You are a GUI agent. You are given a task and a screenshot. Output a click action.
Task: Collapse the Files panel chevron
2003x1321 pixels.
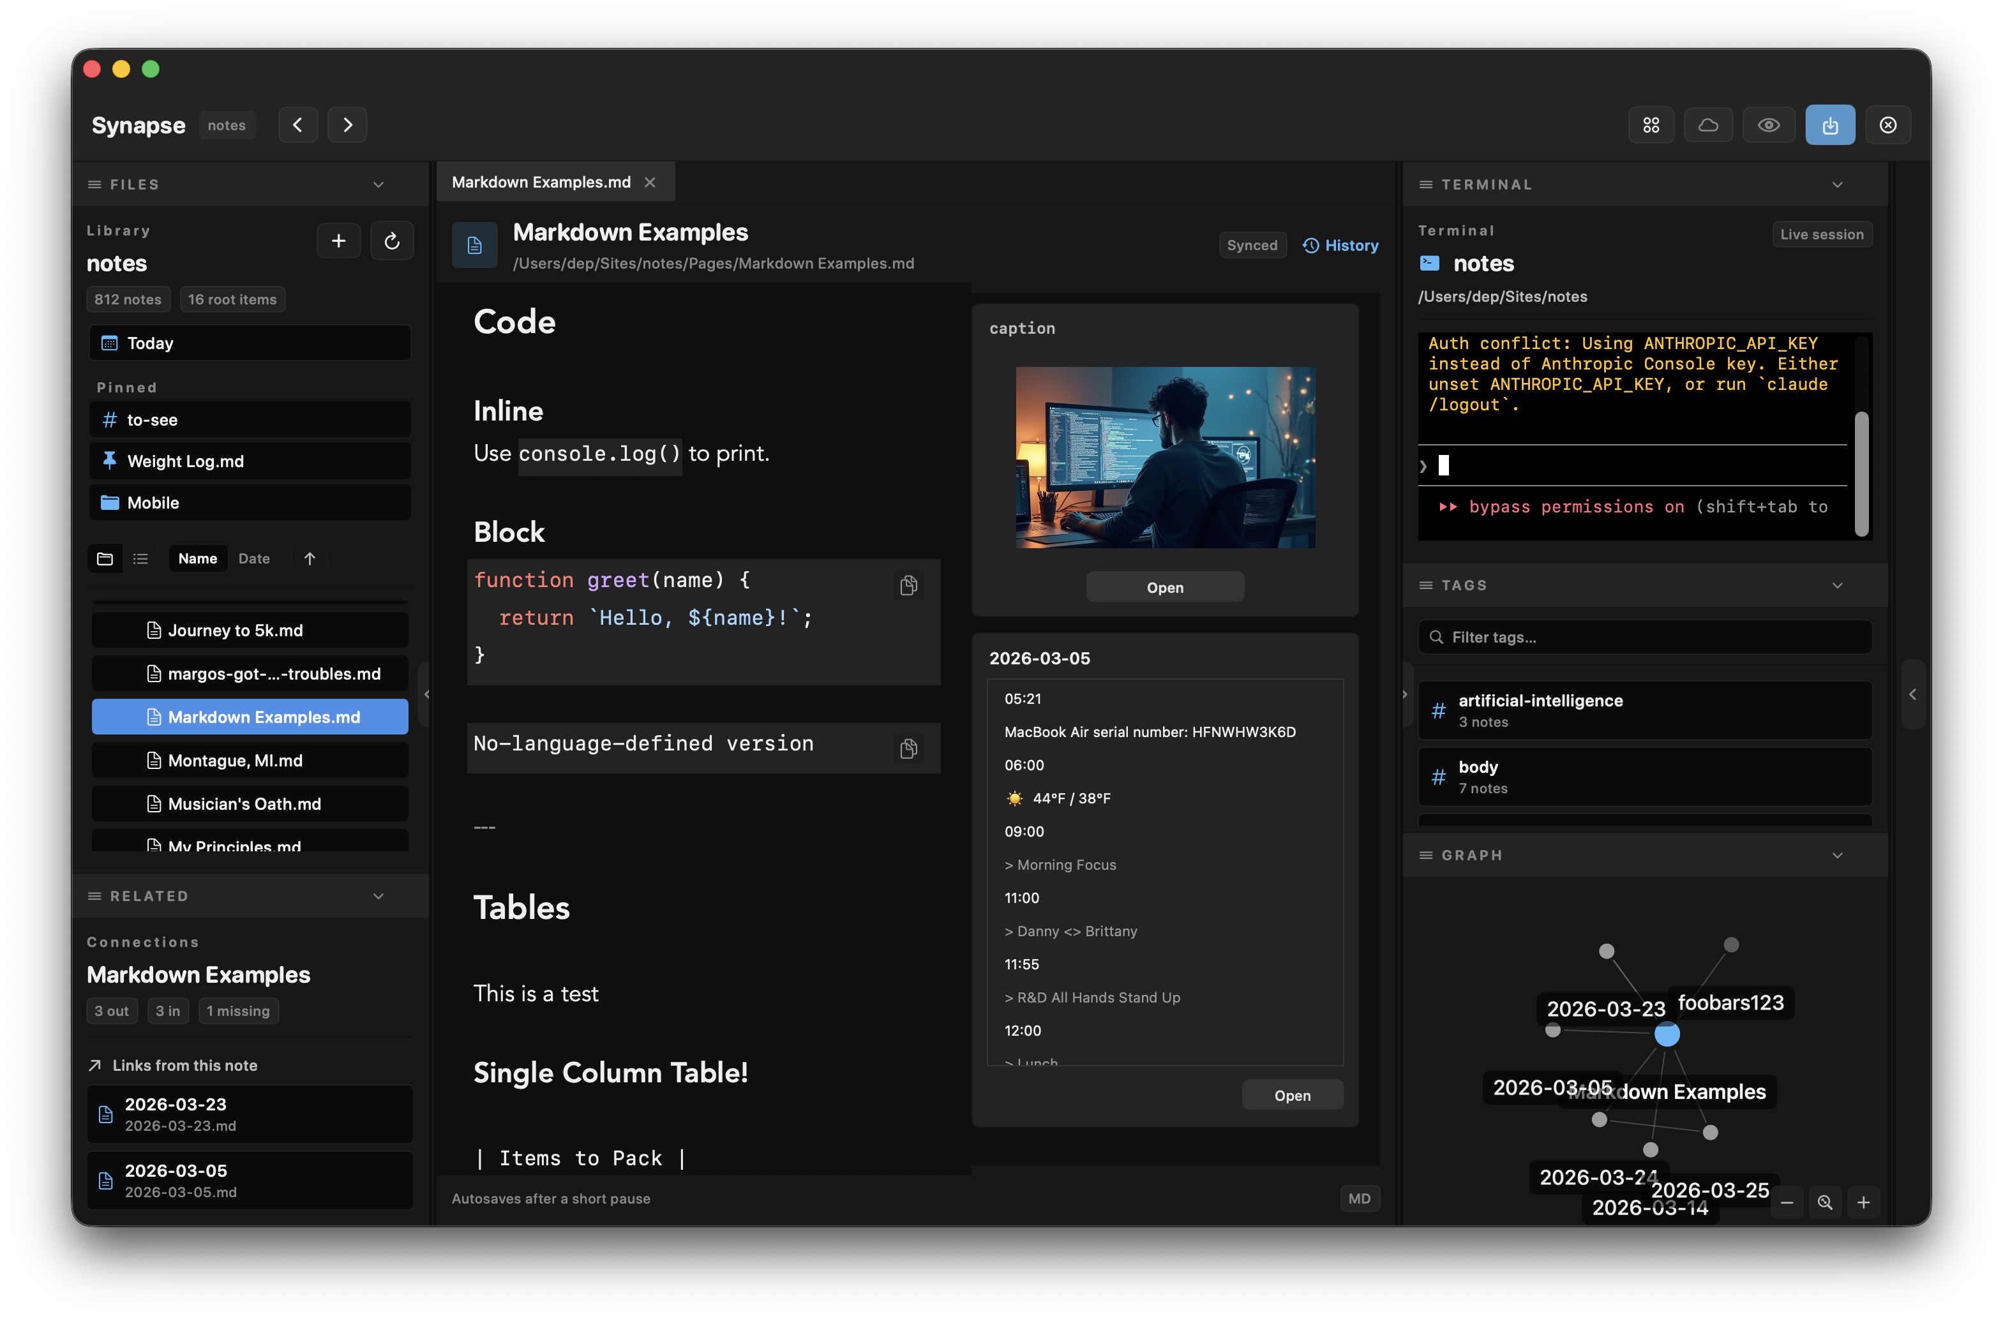379,184
